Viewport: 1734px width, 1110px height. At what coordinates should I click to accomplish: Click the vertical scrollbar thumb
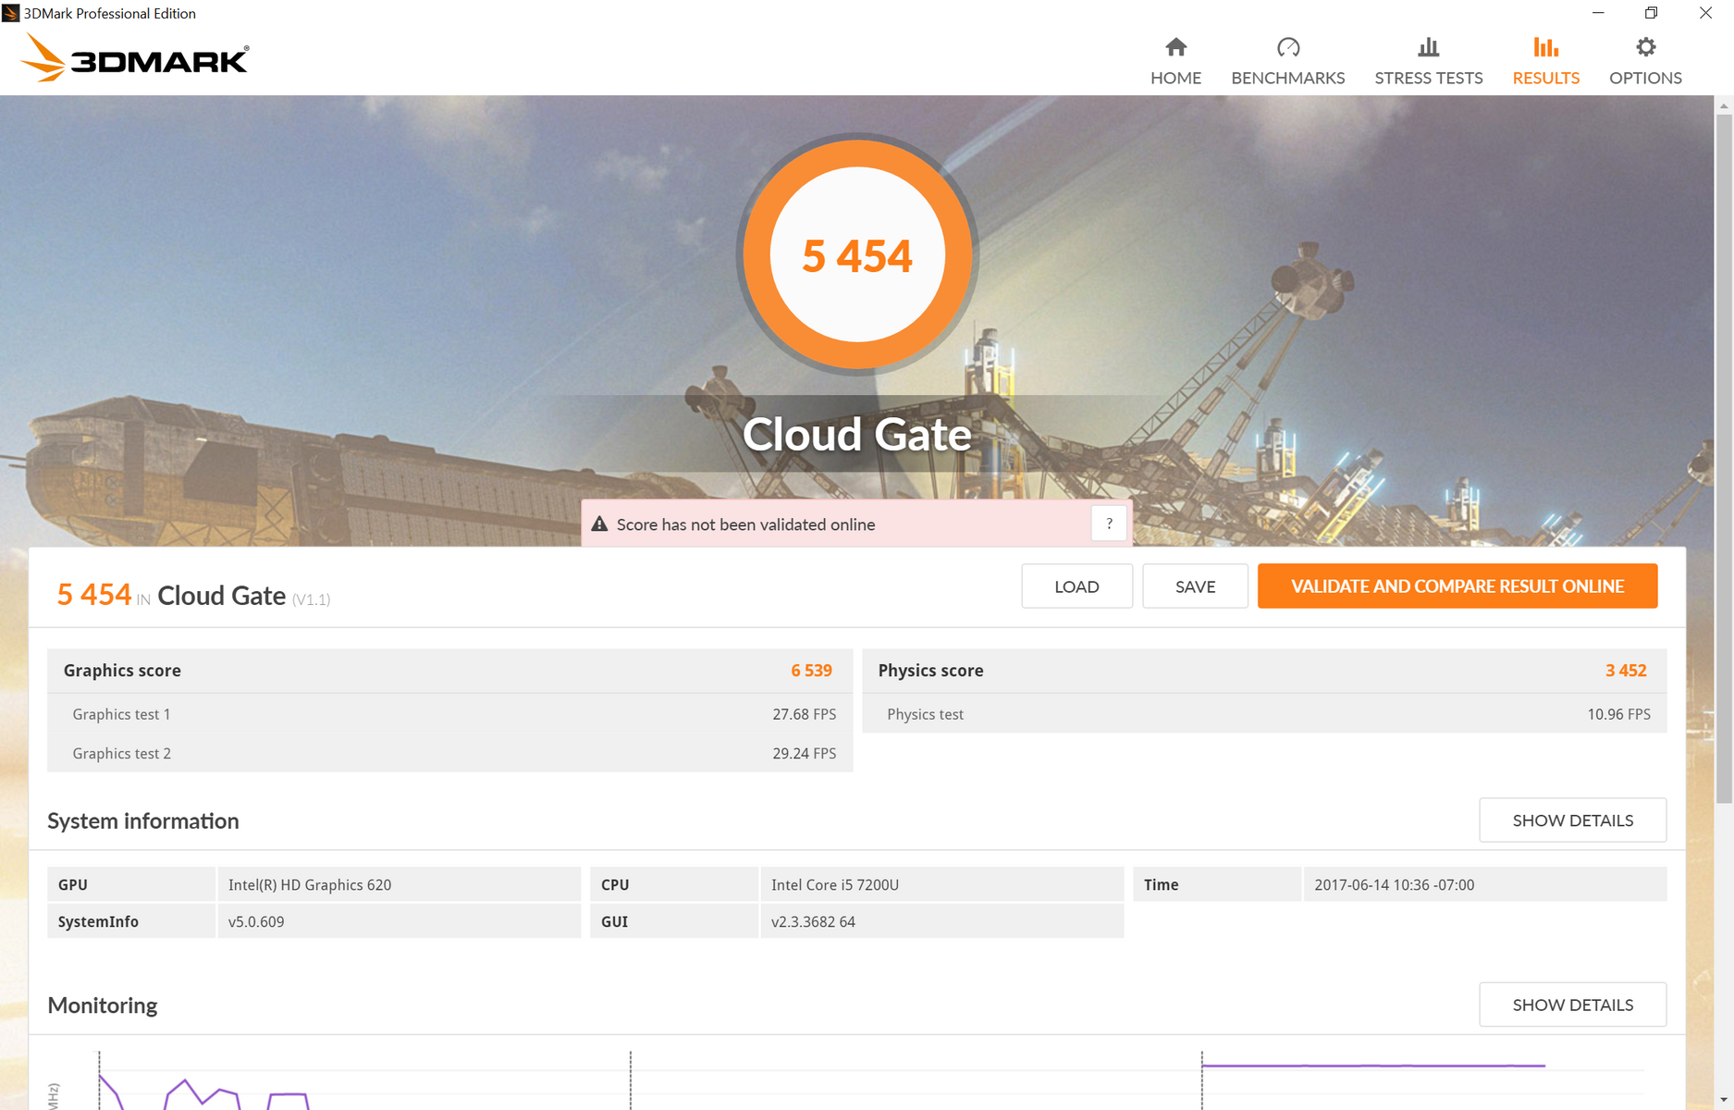click(1724, 458)
